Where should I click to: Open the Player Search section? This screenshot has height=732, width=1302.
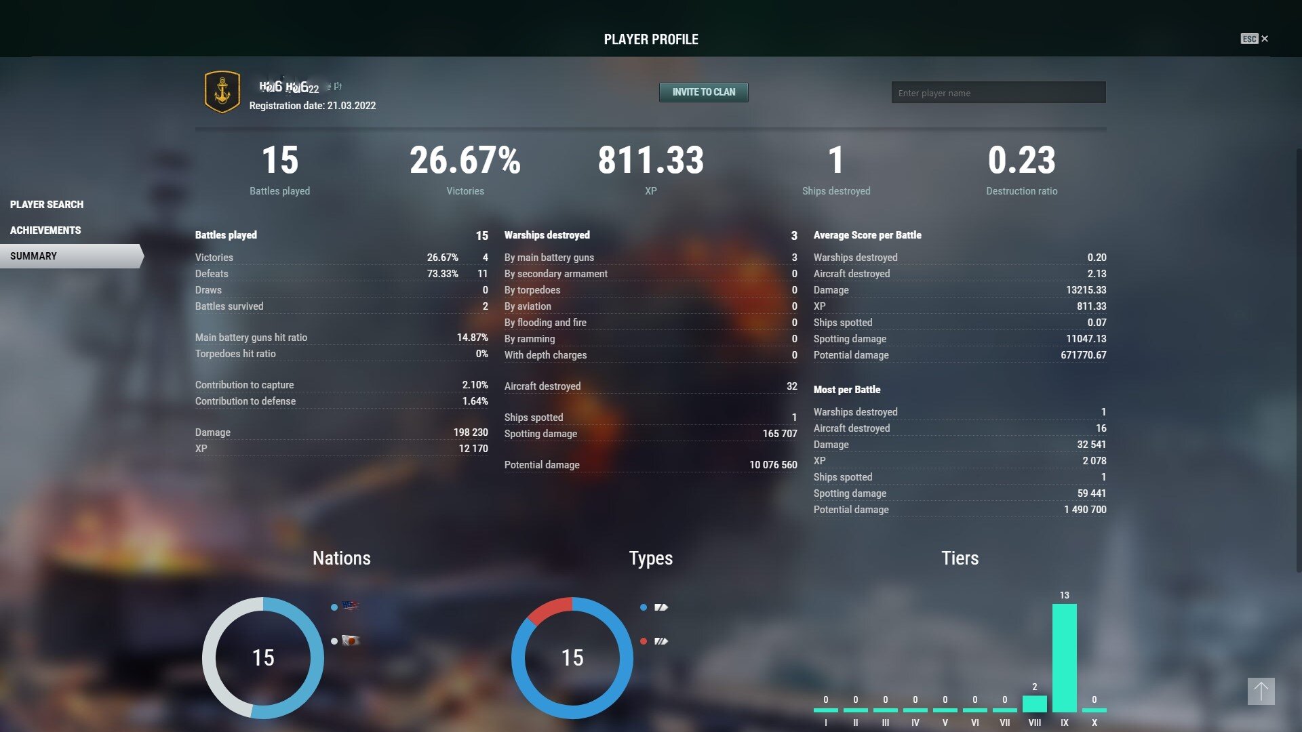click(47, 204)
